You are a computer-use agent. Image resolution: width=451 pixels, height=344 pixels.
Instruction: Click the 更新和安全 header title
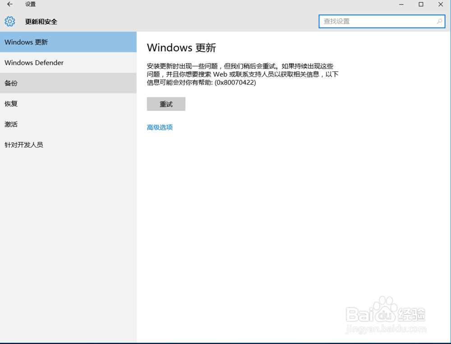click(41, 22)
